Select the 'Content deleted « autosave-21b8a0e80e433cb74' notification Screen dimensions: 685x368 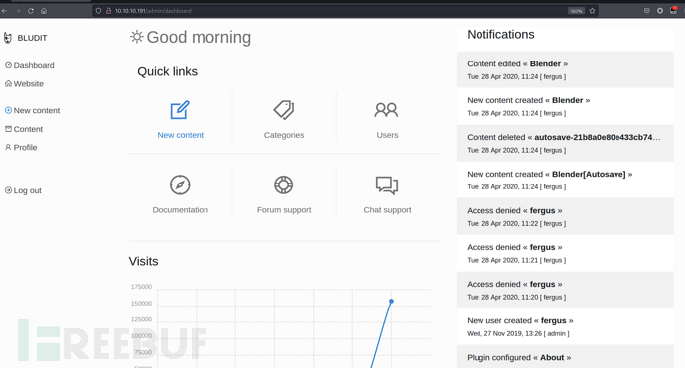(565, 143)
